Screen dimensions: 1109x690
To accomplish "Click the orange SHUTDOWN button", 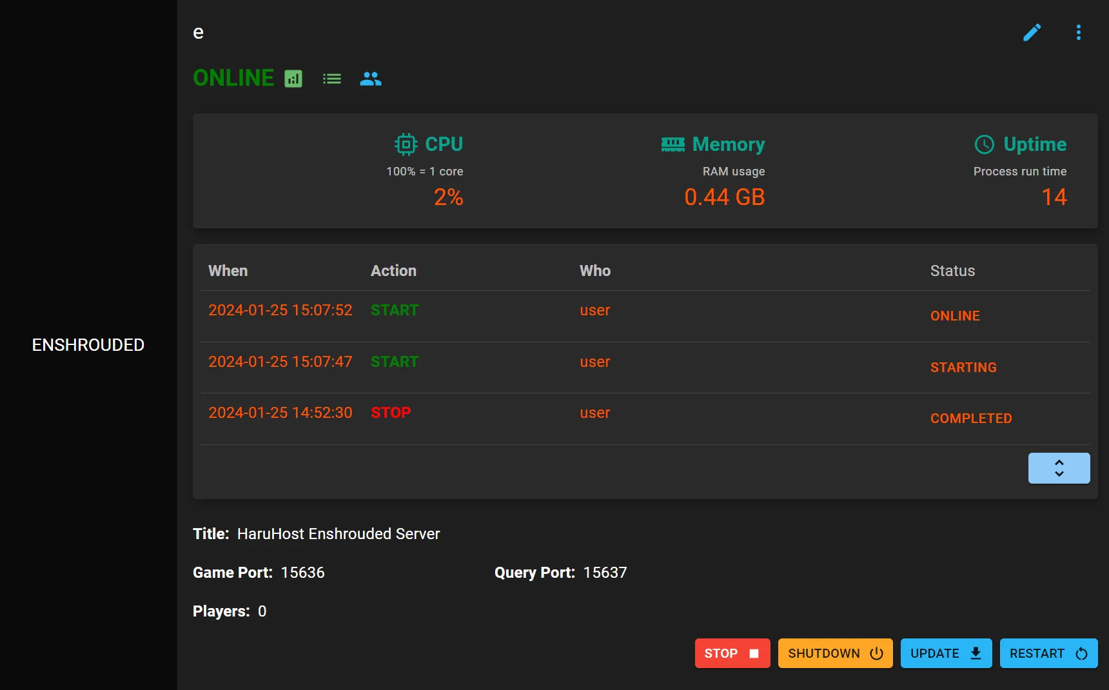I will coord(835,653).
